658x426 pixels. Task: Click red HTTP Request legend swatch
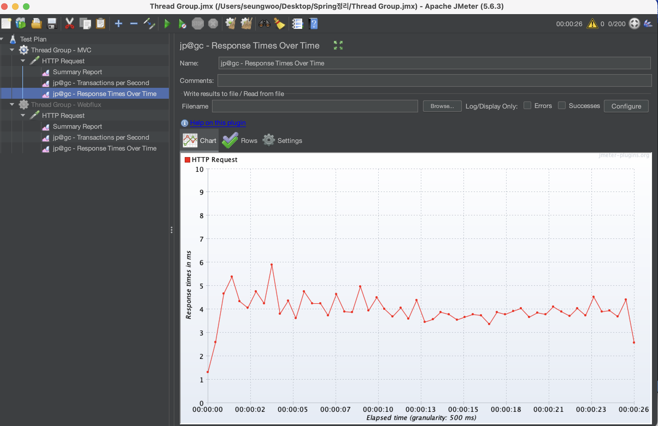187,160
